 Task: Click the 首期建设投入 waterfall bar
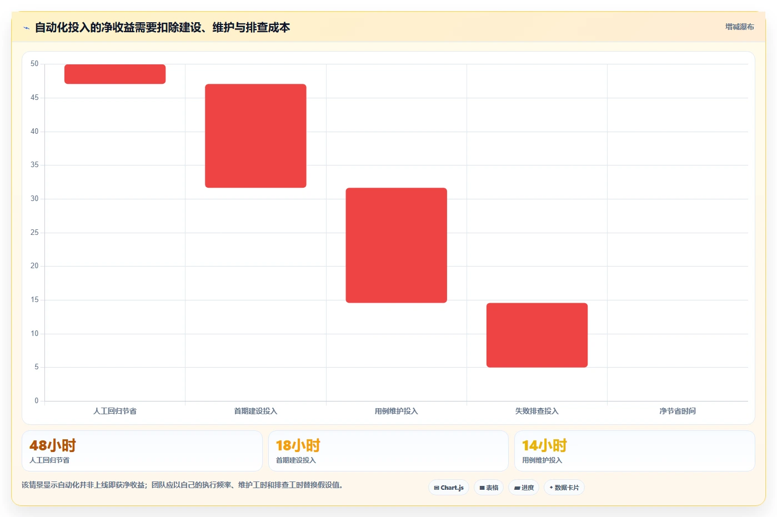coord(255,135)
